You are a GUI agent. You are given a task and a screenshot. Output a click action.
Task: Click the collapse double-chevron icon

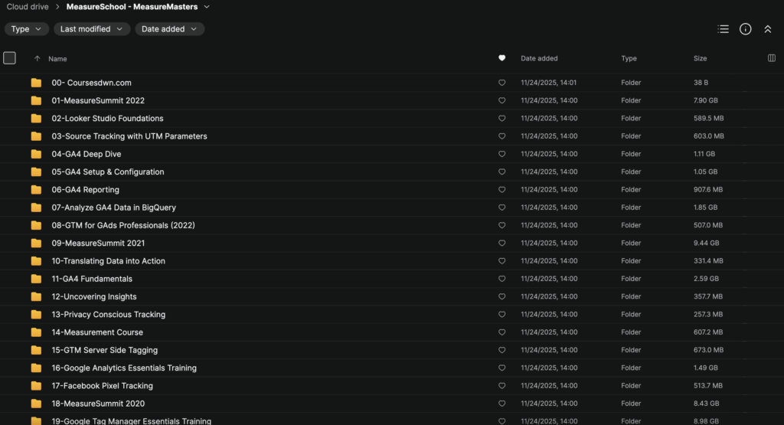[x=767, y=29]
